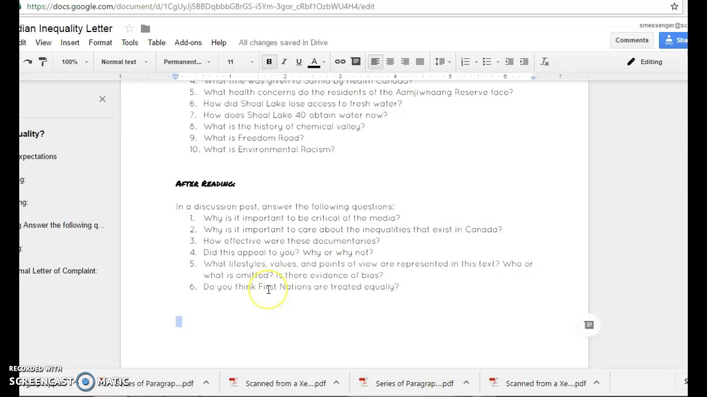Open the Insert menu
The height and width of the screenshot is (397, 707).
pos(70,42)
